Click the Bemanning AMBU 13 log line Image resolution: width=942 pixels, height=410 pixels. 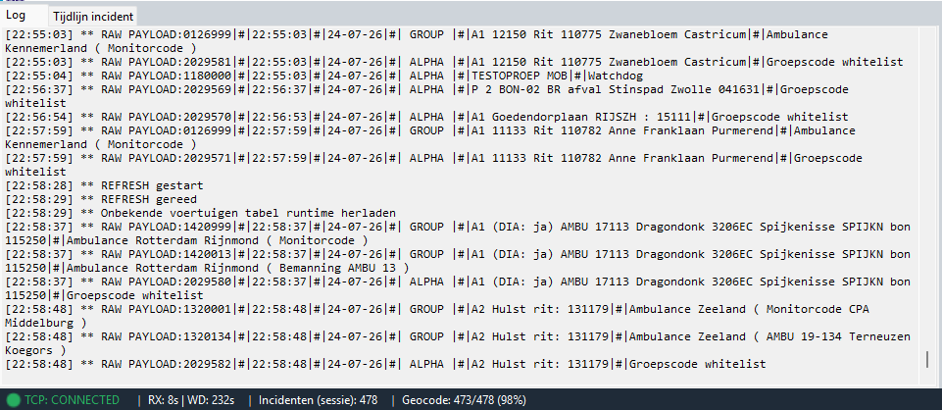[x=458, y=262]
